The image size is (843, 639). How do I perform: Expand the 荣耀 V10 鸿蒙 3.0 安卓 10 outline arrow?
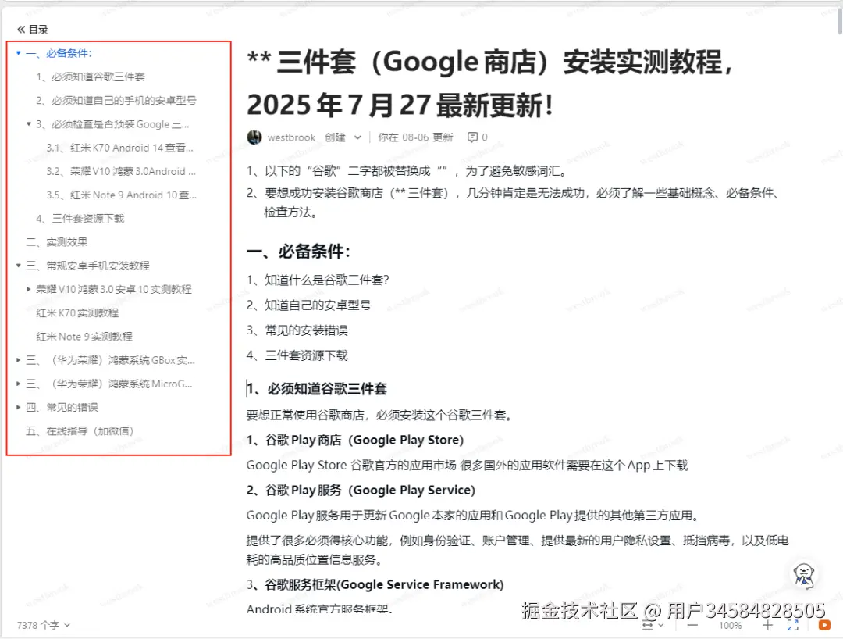coord(29,289)
